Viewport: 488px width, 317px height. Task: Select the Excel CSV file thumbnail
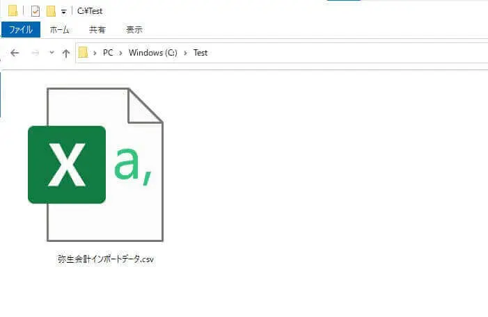pos(95,165)
